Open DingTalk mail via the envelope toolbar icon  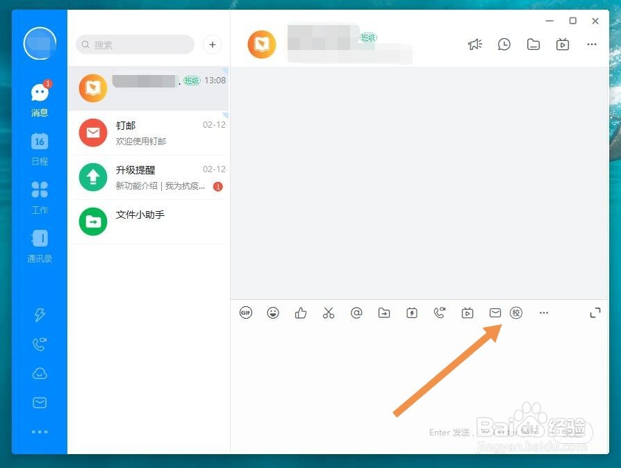(x=495, y=312)
